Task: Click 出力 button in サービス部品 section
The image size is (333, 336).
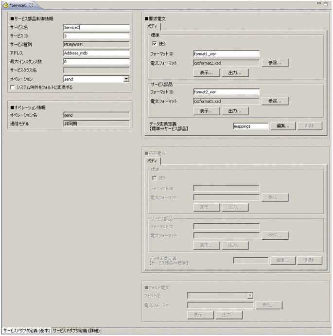Action: pos(235,111)
